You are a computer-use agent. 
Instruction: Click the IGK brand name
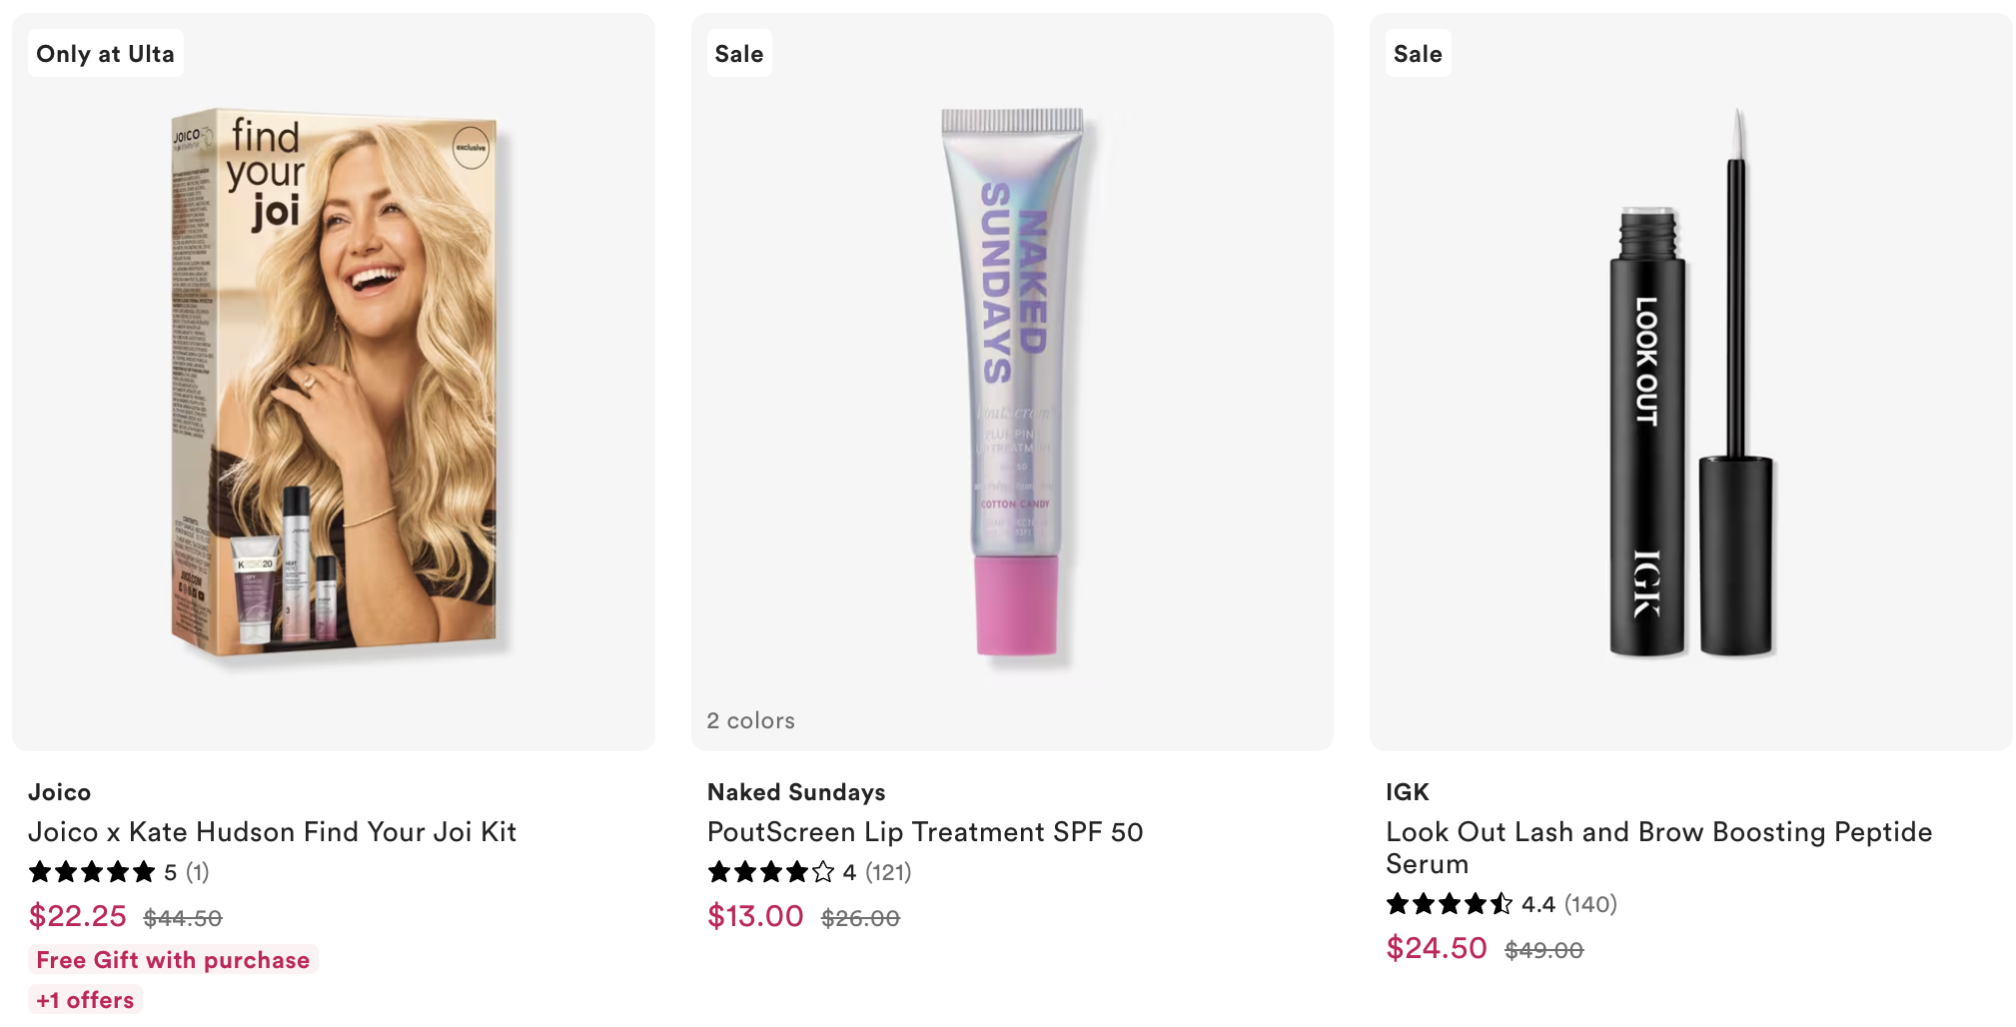pos(1407,792)
